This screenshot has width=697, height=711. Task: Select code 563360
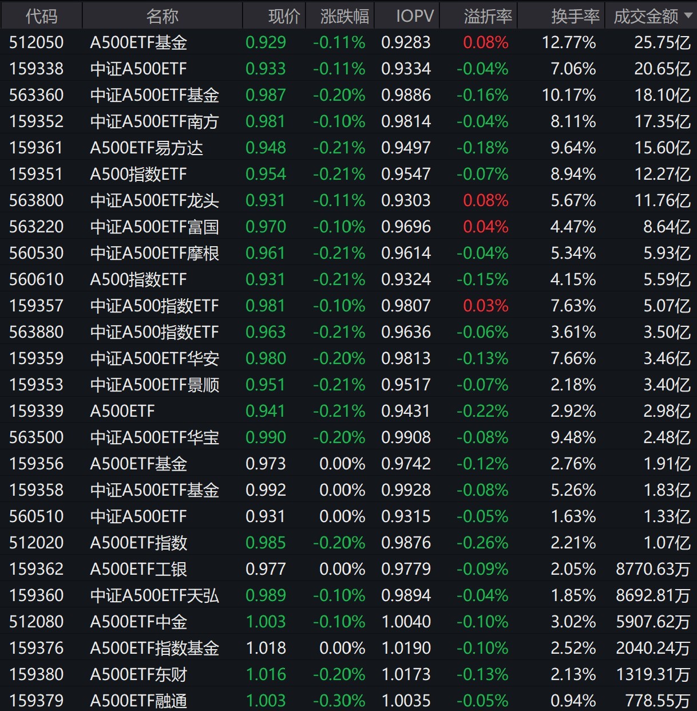(37, 95)
